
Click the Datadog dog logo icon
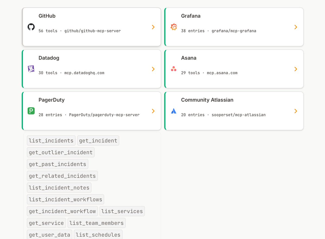pos(31,69)
